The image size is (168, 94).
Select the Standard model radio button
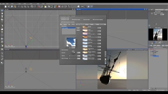tap(62, 20)
